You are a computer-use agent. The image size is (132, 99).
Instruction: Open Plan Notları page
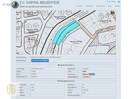pyautogui.click(x=89, y=6)
